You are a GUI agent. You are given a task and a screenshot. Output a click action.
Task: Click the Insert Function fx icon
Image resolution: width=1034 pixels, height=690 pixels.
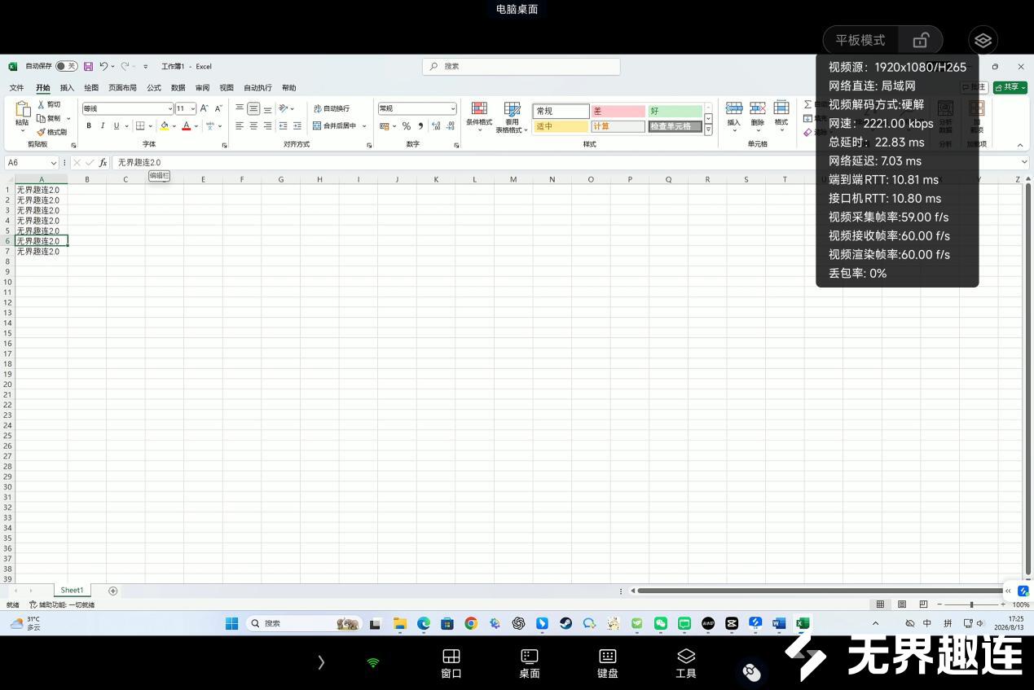click(103, 163)
